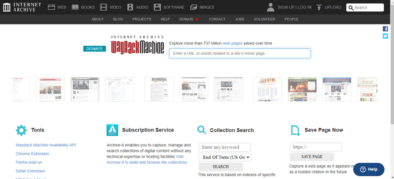Open the Firefox Add-on link

(29, 162)
